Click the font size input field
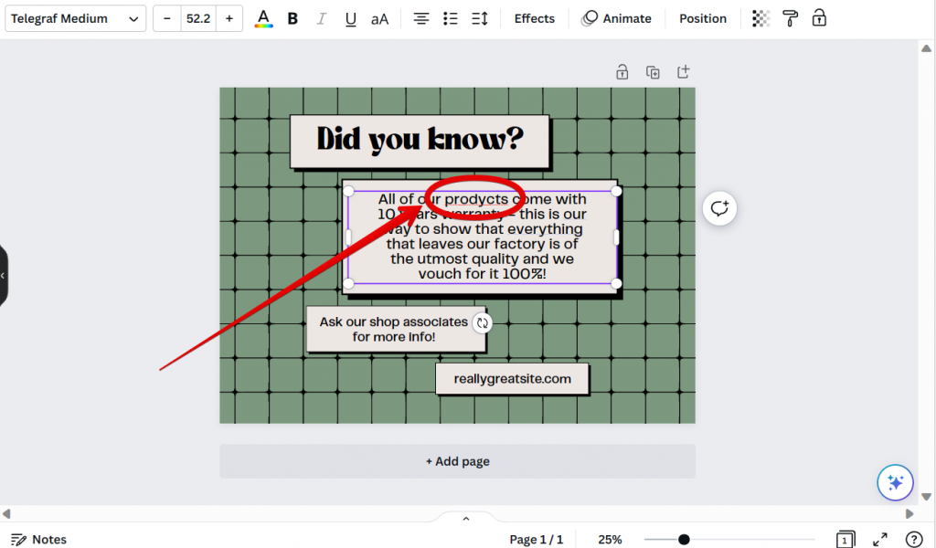Screen dimensions: 936x548 point(197,18)
